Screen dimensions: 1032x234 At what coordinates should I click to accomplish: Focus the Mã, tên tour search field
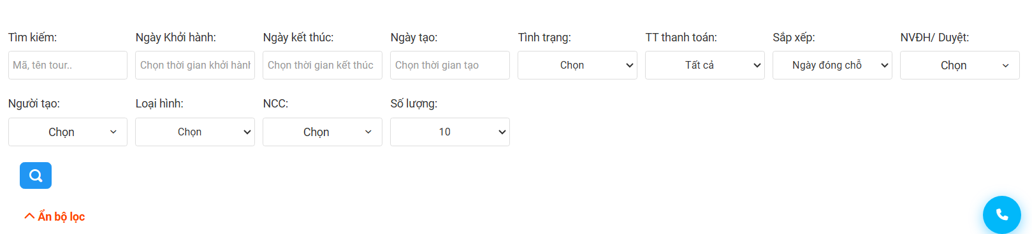click(68, 65)
